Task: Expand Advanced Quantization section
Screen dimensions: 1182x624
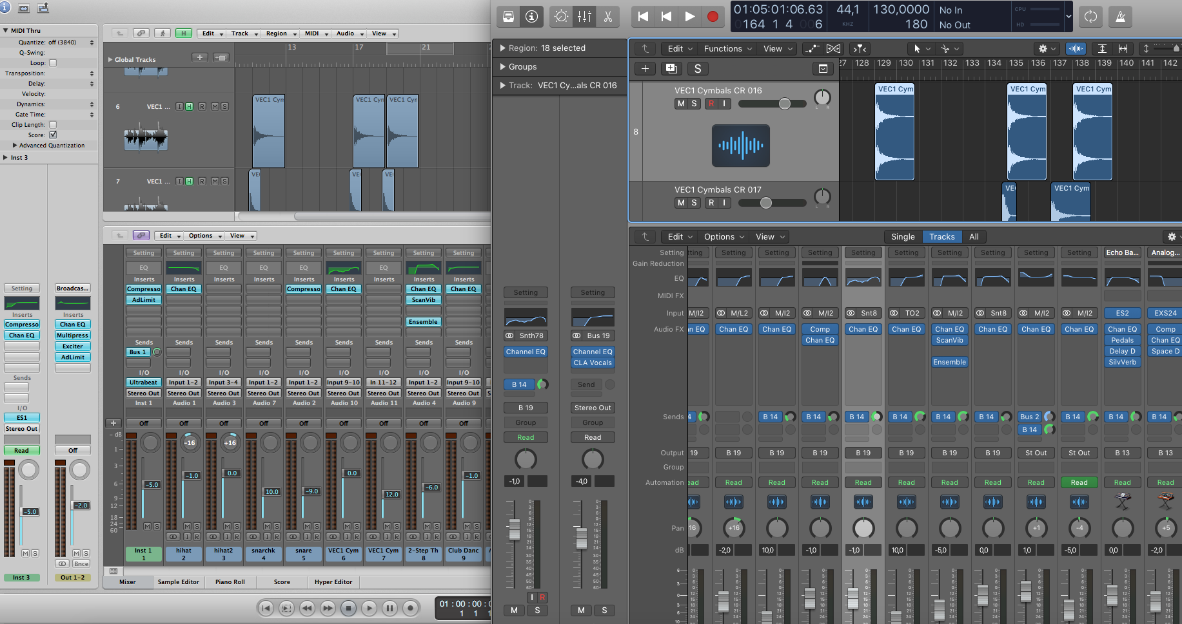Action: coord(15,146)
